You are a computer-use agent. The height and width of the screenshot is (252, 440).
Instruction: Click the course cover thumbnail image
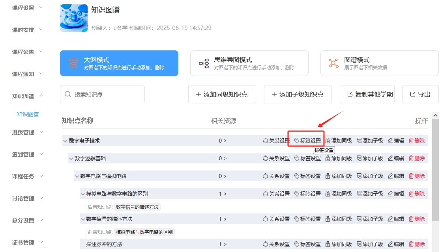point(73,18)
